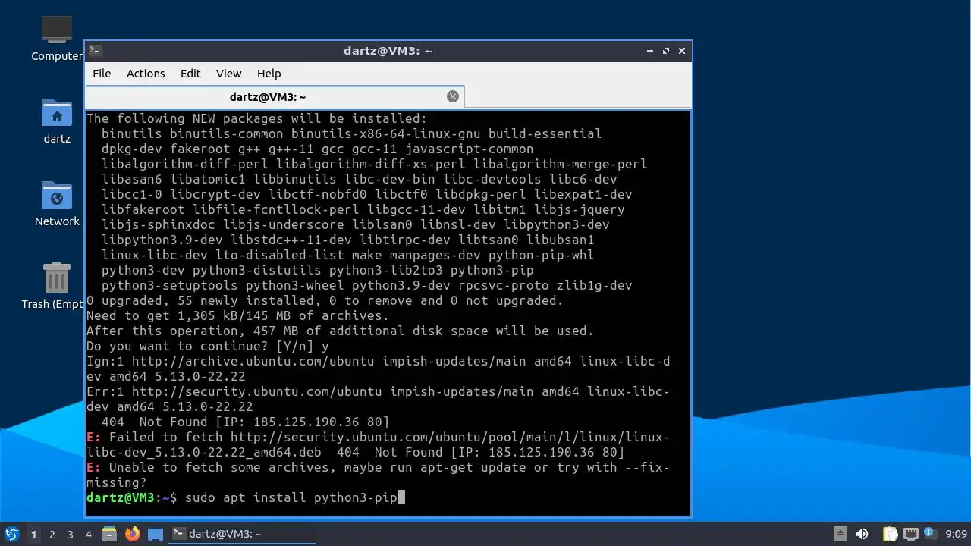The image size is (971, 546).
Task: Click the green dartz@VM3 prompt text
Action: [120, 497]
